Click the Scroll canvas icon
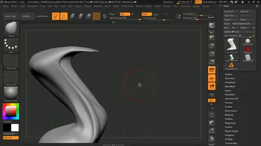The width and height of the screenshot is (261, 146). (212, 37)
